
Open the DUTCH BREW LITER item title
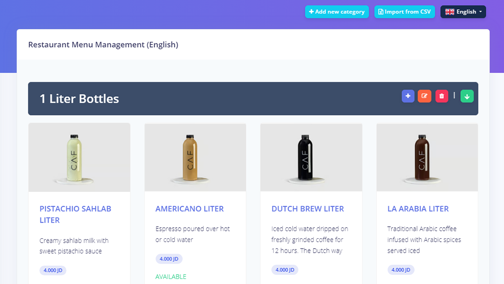click(x=308, y=209)
